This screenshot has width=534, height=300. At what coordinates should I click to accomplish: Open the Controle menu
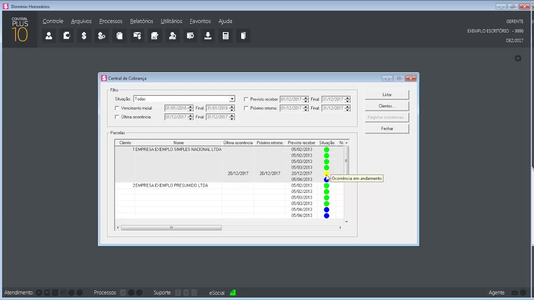tap(53, 21)
